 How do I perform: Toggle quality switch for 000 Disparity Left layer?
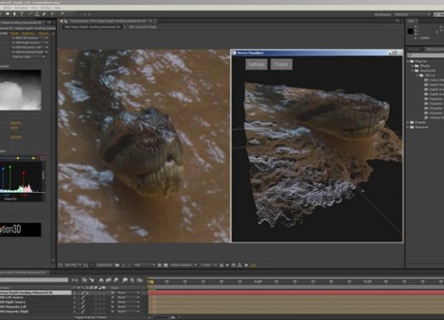83,307
